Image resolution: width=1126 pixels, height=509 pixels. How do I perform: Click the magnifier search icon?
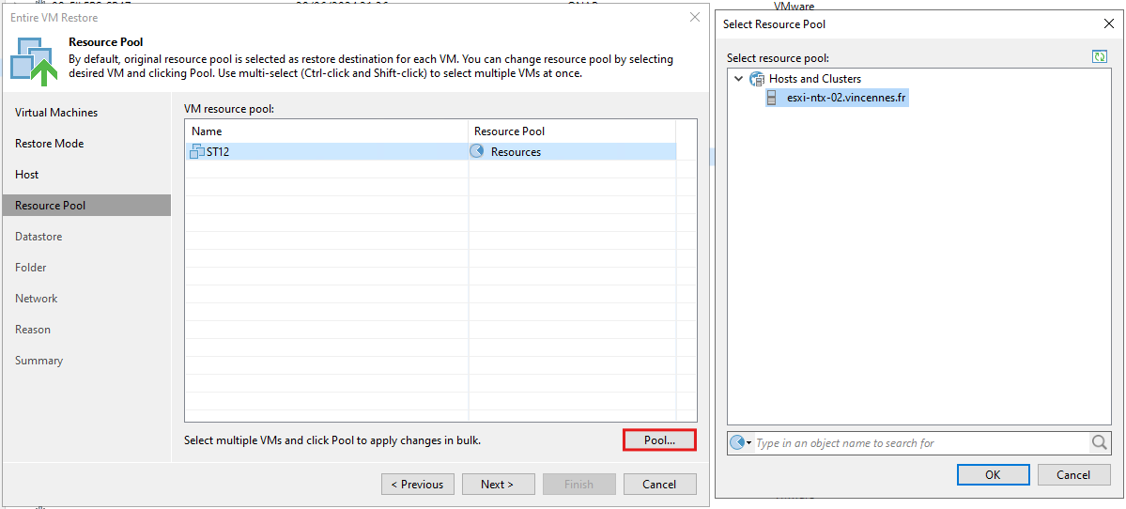coord(1100,443)
